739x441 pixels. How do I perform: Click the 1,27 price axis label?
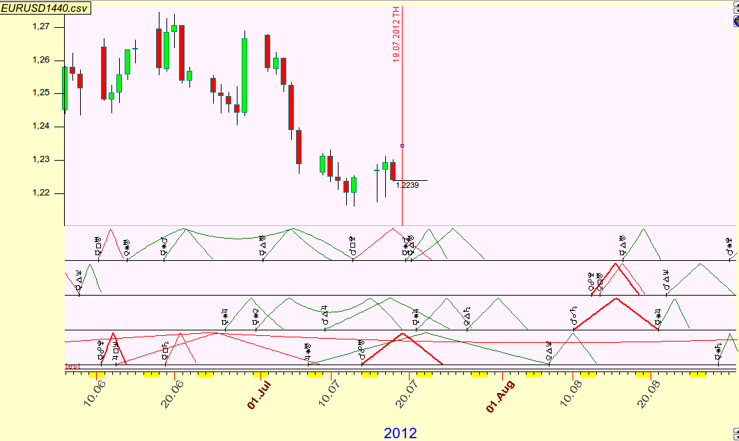click(x=42, y=26)
